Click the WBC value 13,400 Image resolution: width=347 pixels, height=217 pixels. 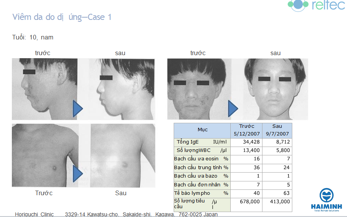pos(251,150)
